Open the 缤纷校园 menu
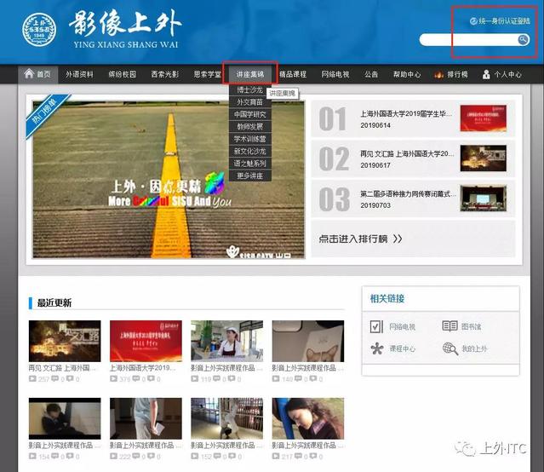544x472 pixels. coord(122,74)
